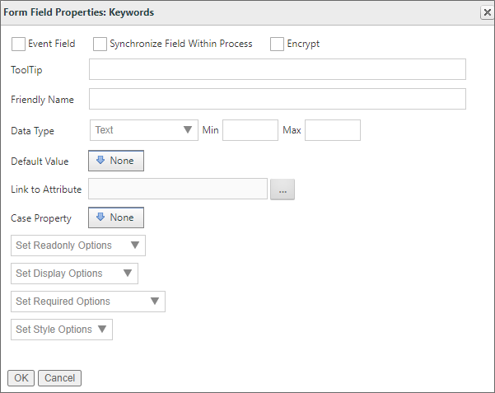The height and width of the screenshot is (393, 495).
Task: Open Set Style Options dropdown
Action: click(62, 330)
